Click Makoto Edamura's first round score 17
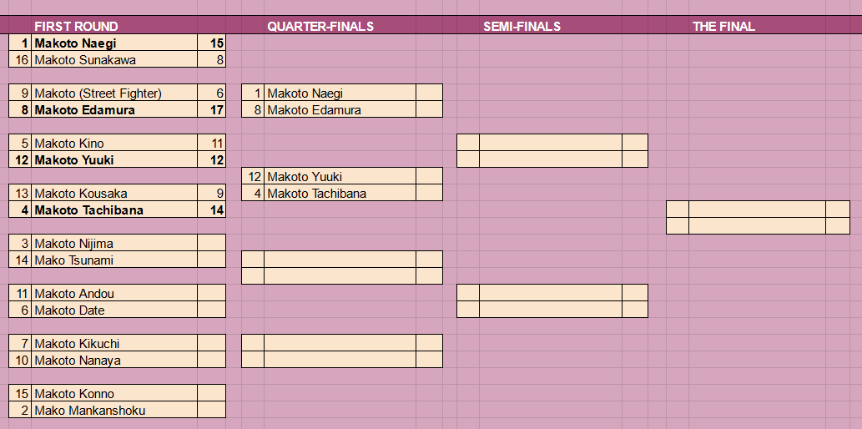This screenshot has height=429, width=862. [212, 109]
